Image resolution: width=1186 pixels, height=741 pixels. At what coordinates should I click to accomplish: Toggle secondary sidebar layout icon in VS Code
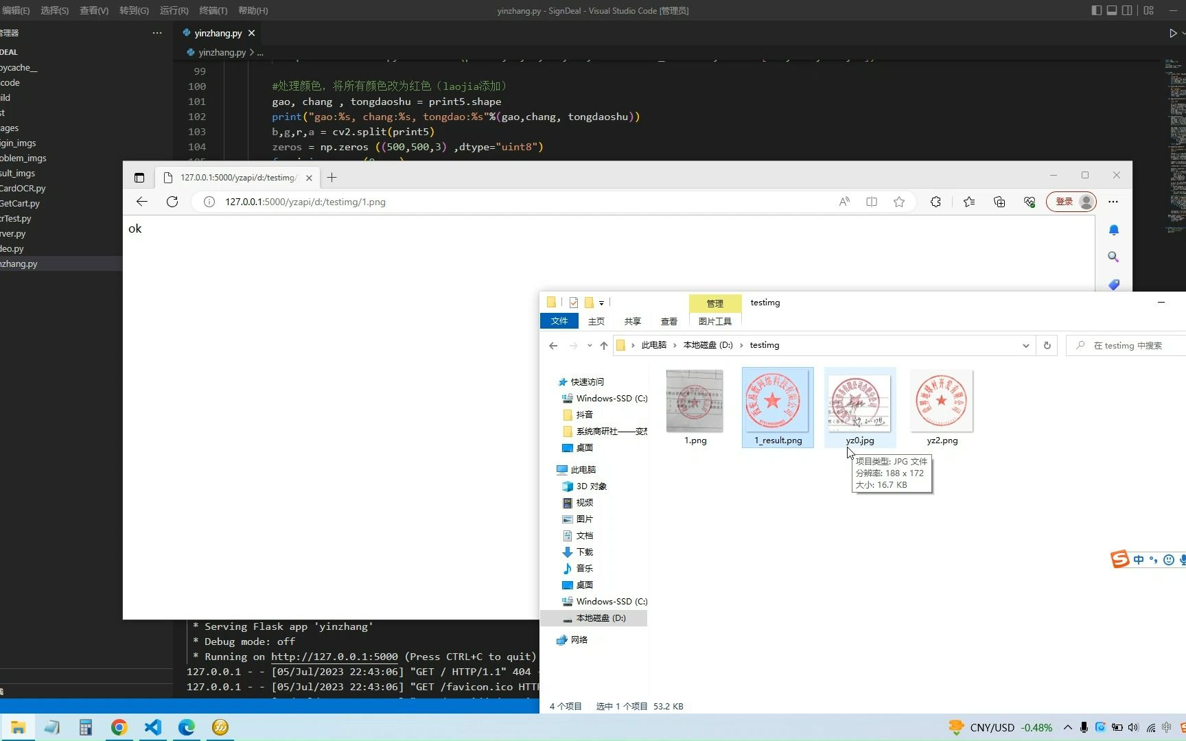1127,10
